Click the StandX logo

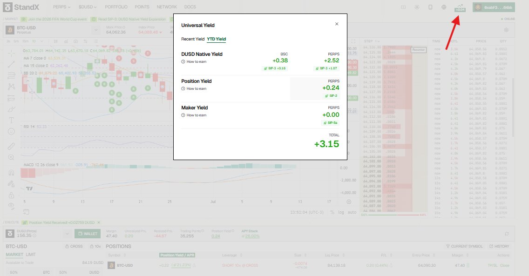click(x=21, y=7)
